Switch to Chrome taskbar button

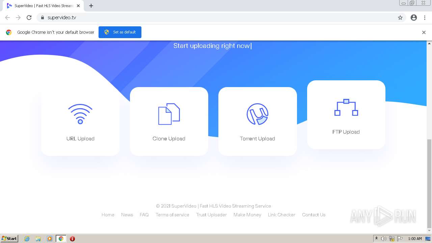pyautogui.click(x=61, y=239)
